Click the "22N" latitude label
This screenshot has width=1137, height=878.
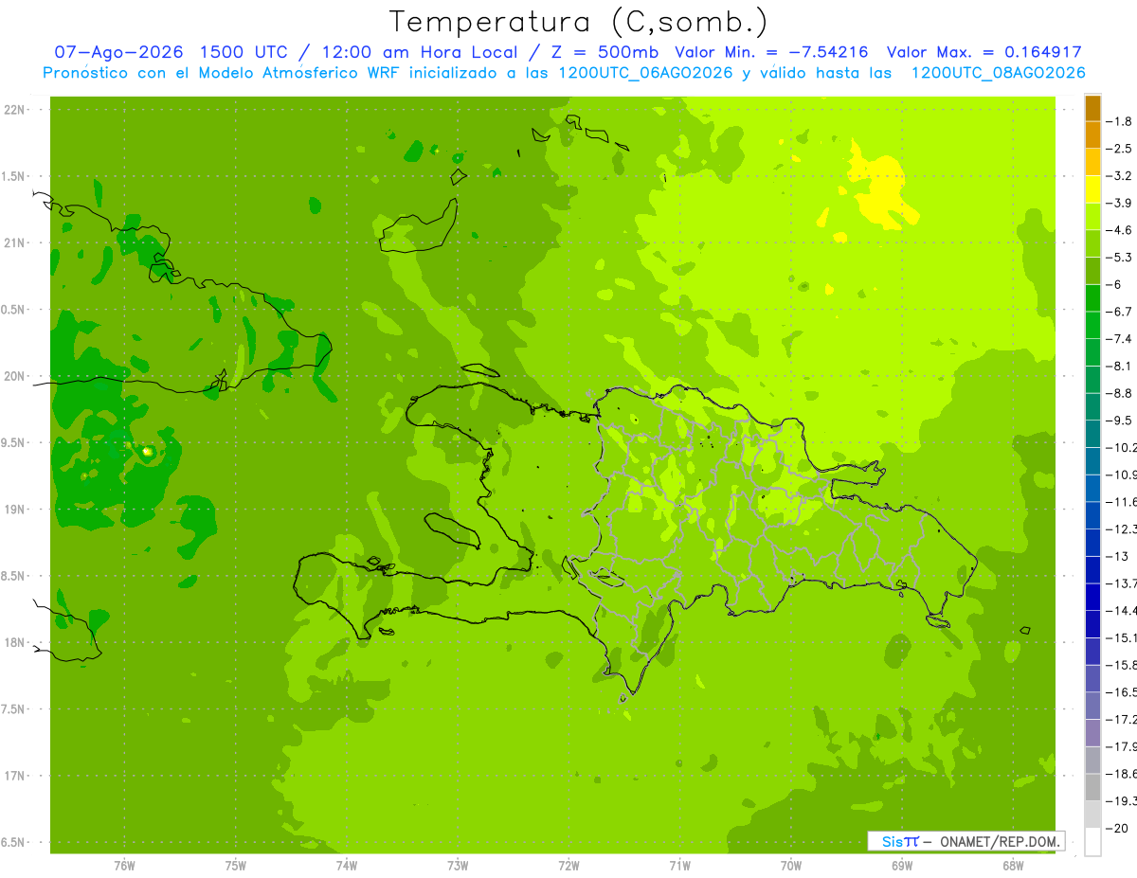click(x=15, y=110)
